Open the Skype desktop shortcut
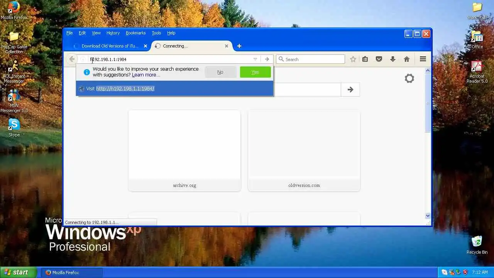 [14, 128]
